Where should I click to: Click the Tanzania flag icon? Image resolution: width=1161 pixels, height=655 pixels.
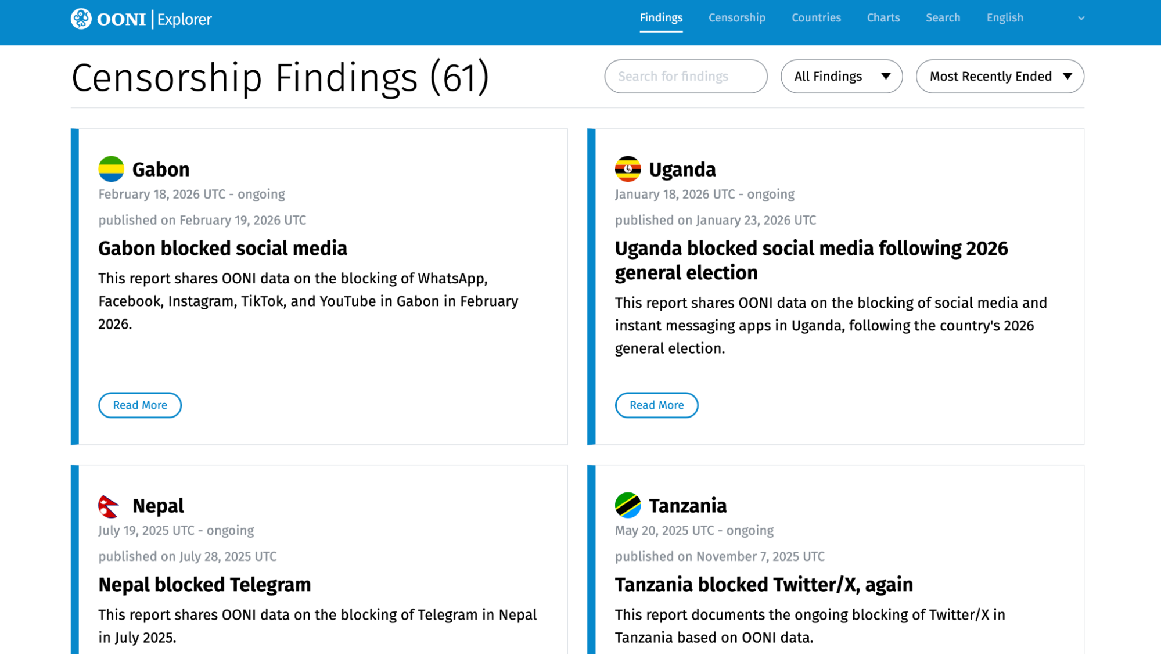pos(627,505)
